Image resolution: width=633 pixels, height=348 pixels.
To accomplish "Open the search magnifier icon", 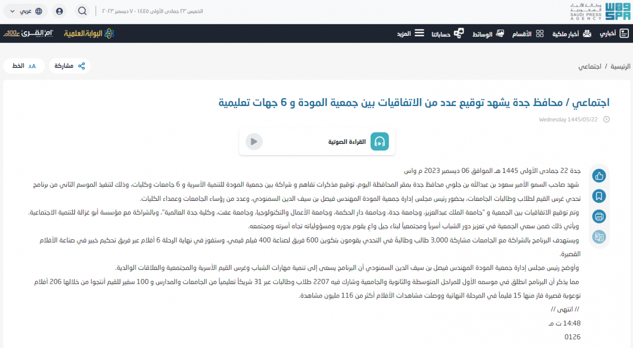I will 82,11.
